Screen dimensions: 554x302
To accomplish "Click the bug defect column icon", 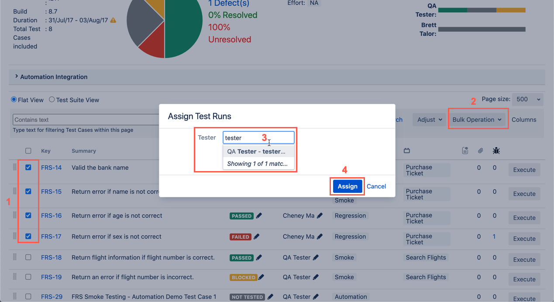I will click(x=496, y=151).
